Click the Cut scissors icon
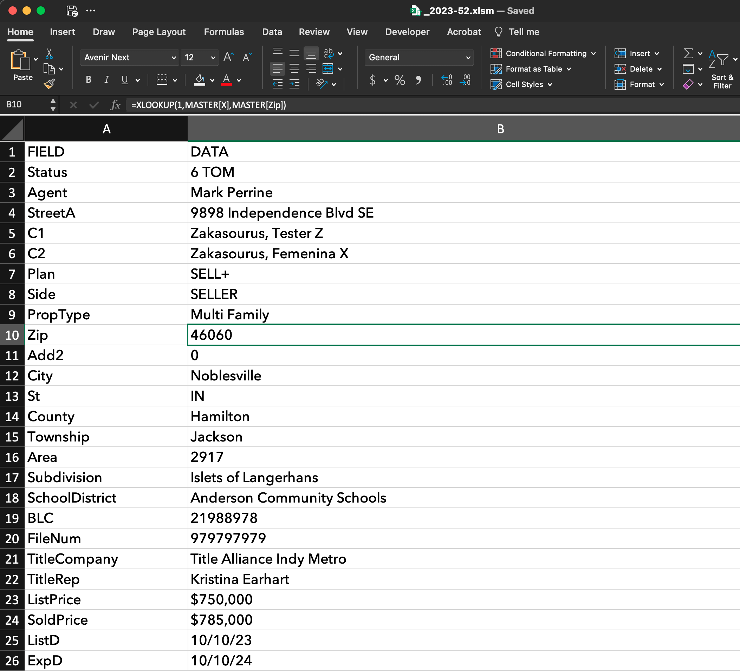Screen dimensions: 740x671 (49, 54)
